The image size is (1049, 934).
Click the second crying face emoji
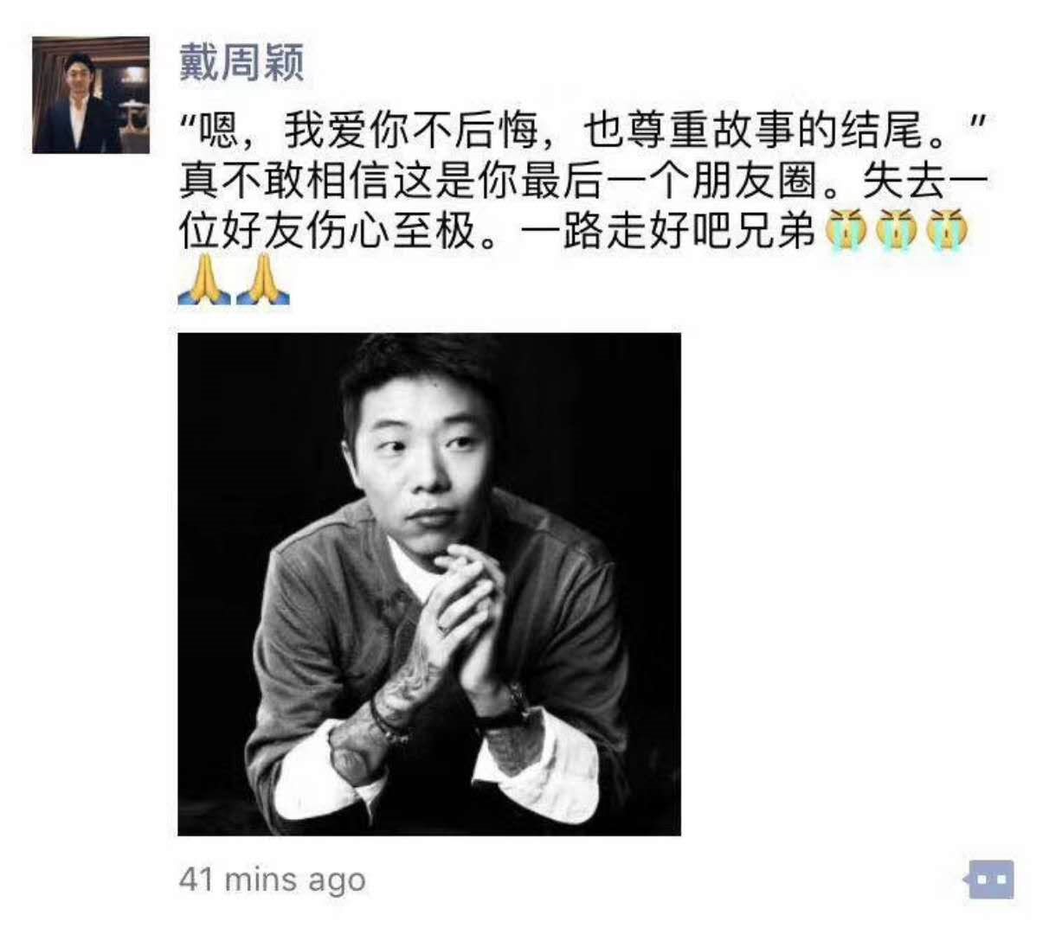[x=897, y=230]
